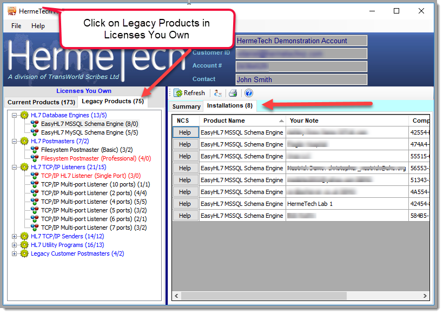Select EasyHL7 MySQL Schema Engine (5/5)

click(90, 132)
